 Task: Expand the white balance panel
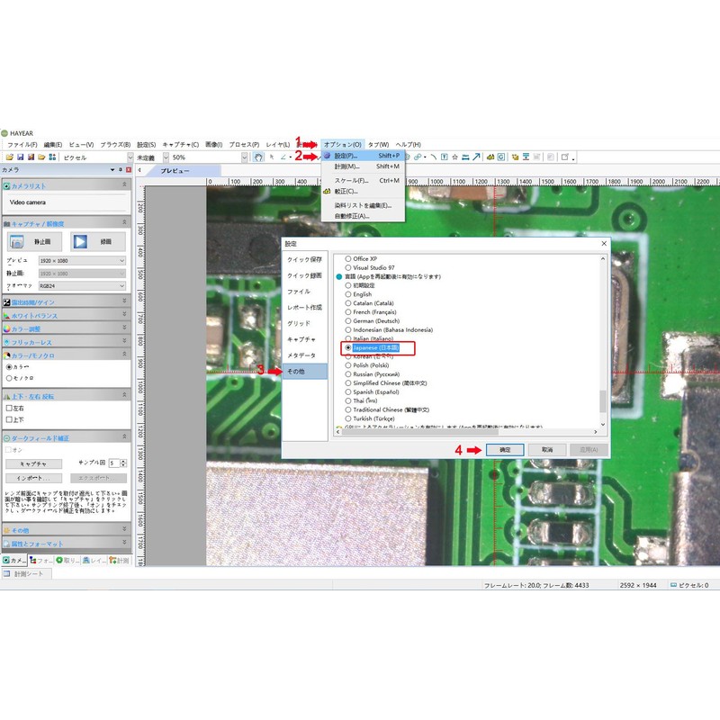[x=67, y=316]
